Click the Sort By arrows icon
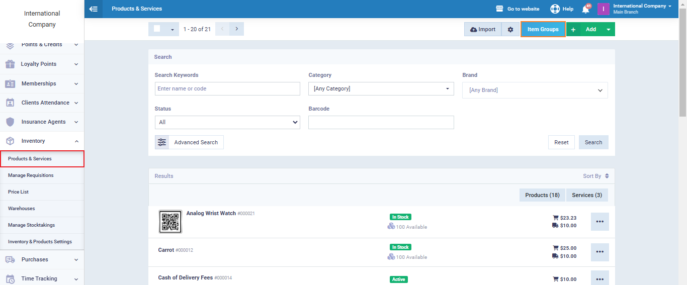Screen dimensions: 687x285 [607, 176]
